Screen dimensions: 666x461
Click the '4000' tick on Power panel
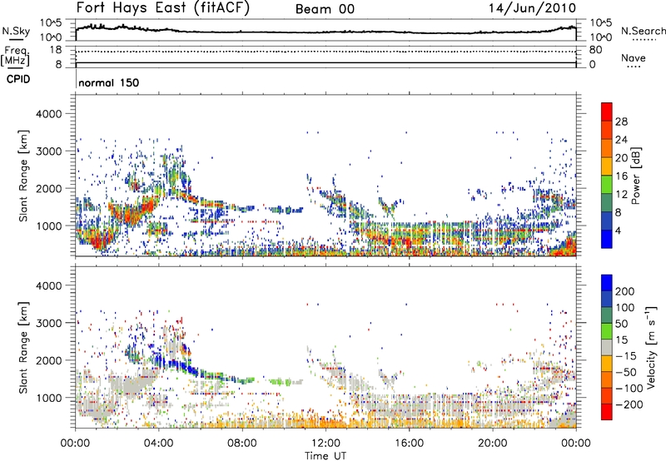pos(48,114)
